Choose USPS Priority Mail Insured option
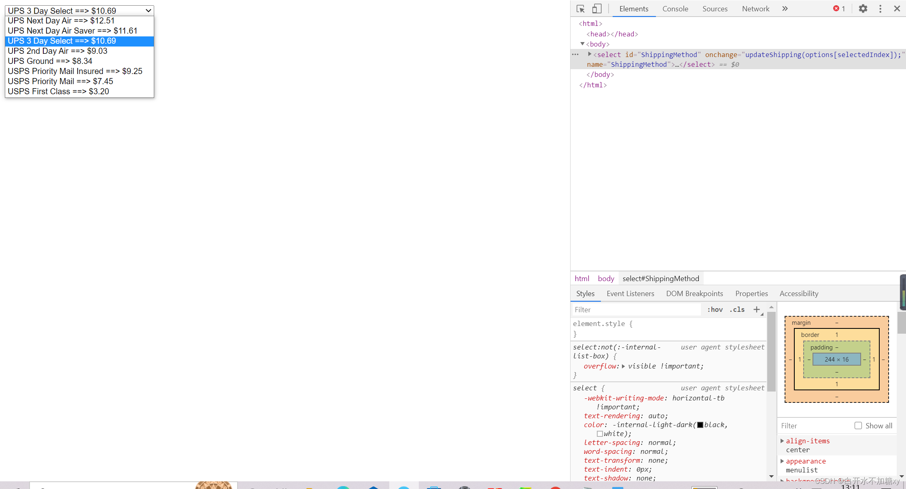 click(79, 71)
